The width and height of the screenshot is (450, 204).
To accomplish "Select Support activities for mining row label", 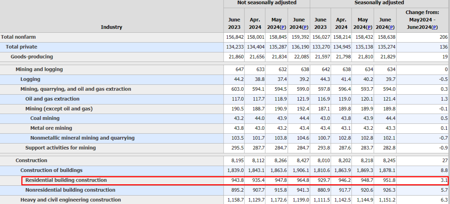I will click(x=60, y=148).
